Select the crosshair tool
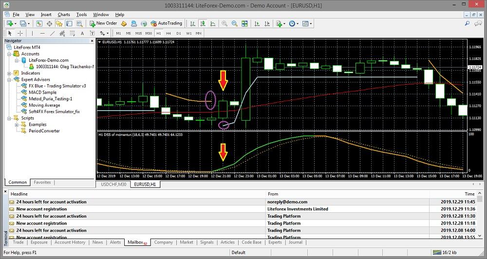This screenshot has height=259, width=487. point(20,33)
